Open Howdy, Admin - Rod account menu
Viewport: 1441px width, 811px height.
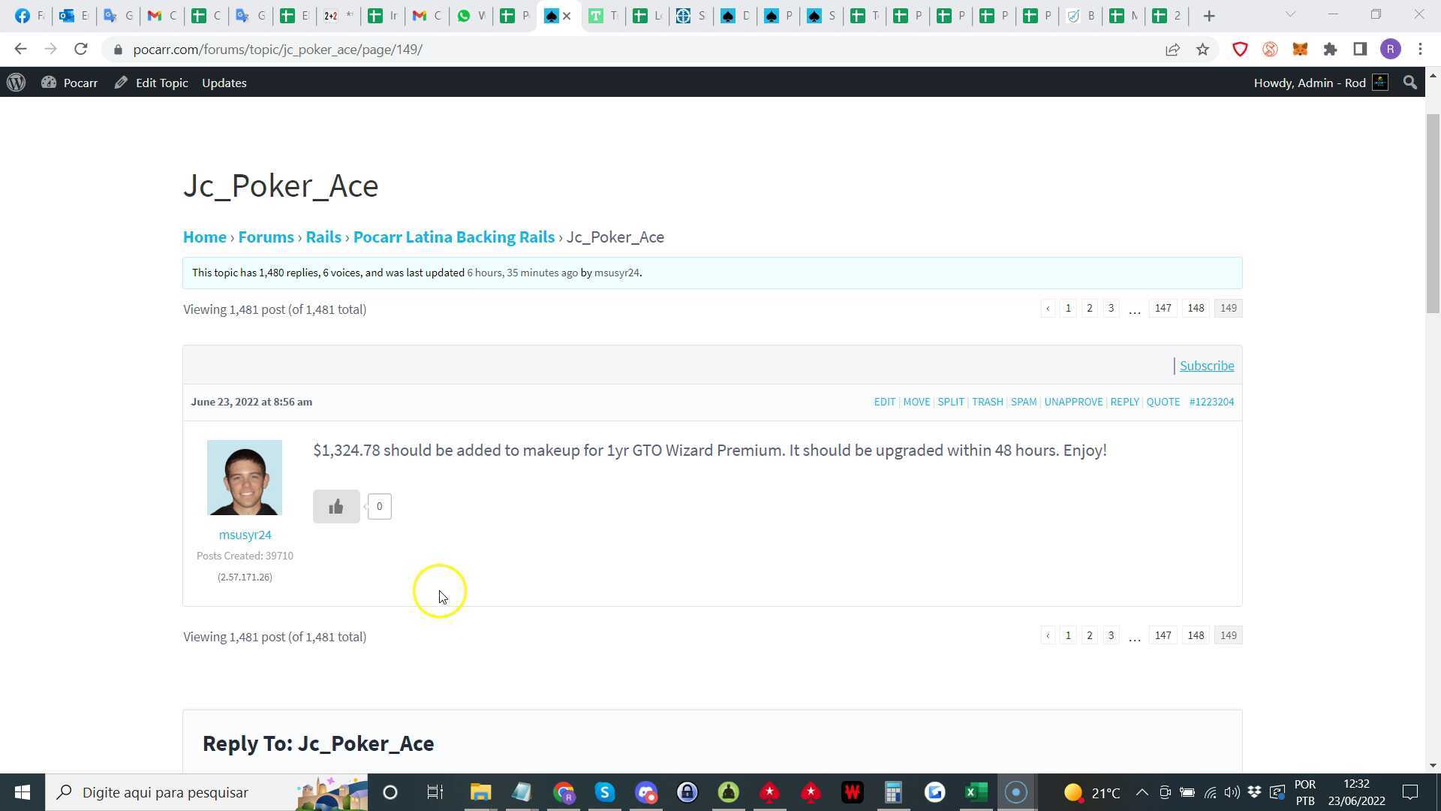1320,83
